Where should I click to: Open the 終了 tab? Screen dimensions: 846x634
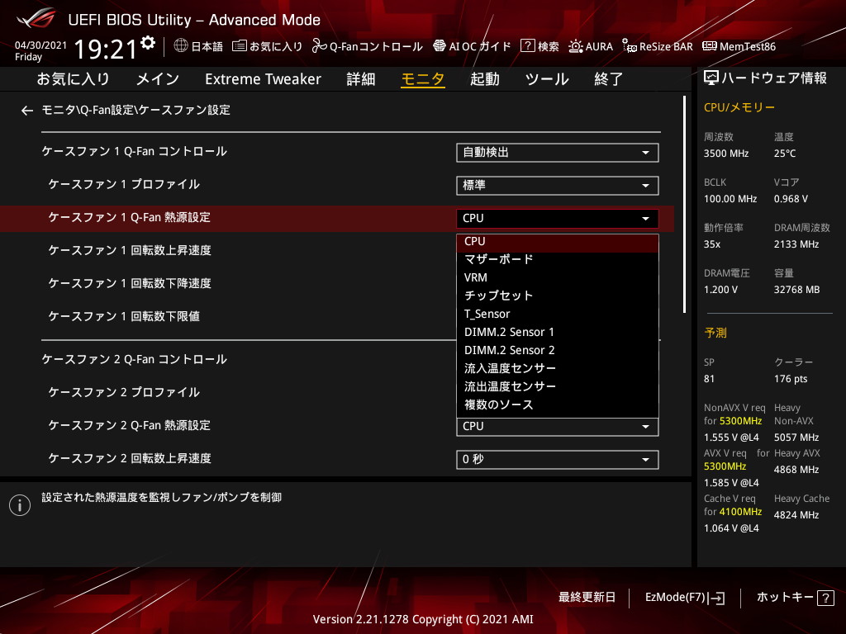tap(608, 79)
